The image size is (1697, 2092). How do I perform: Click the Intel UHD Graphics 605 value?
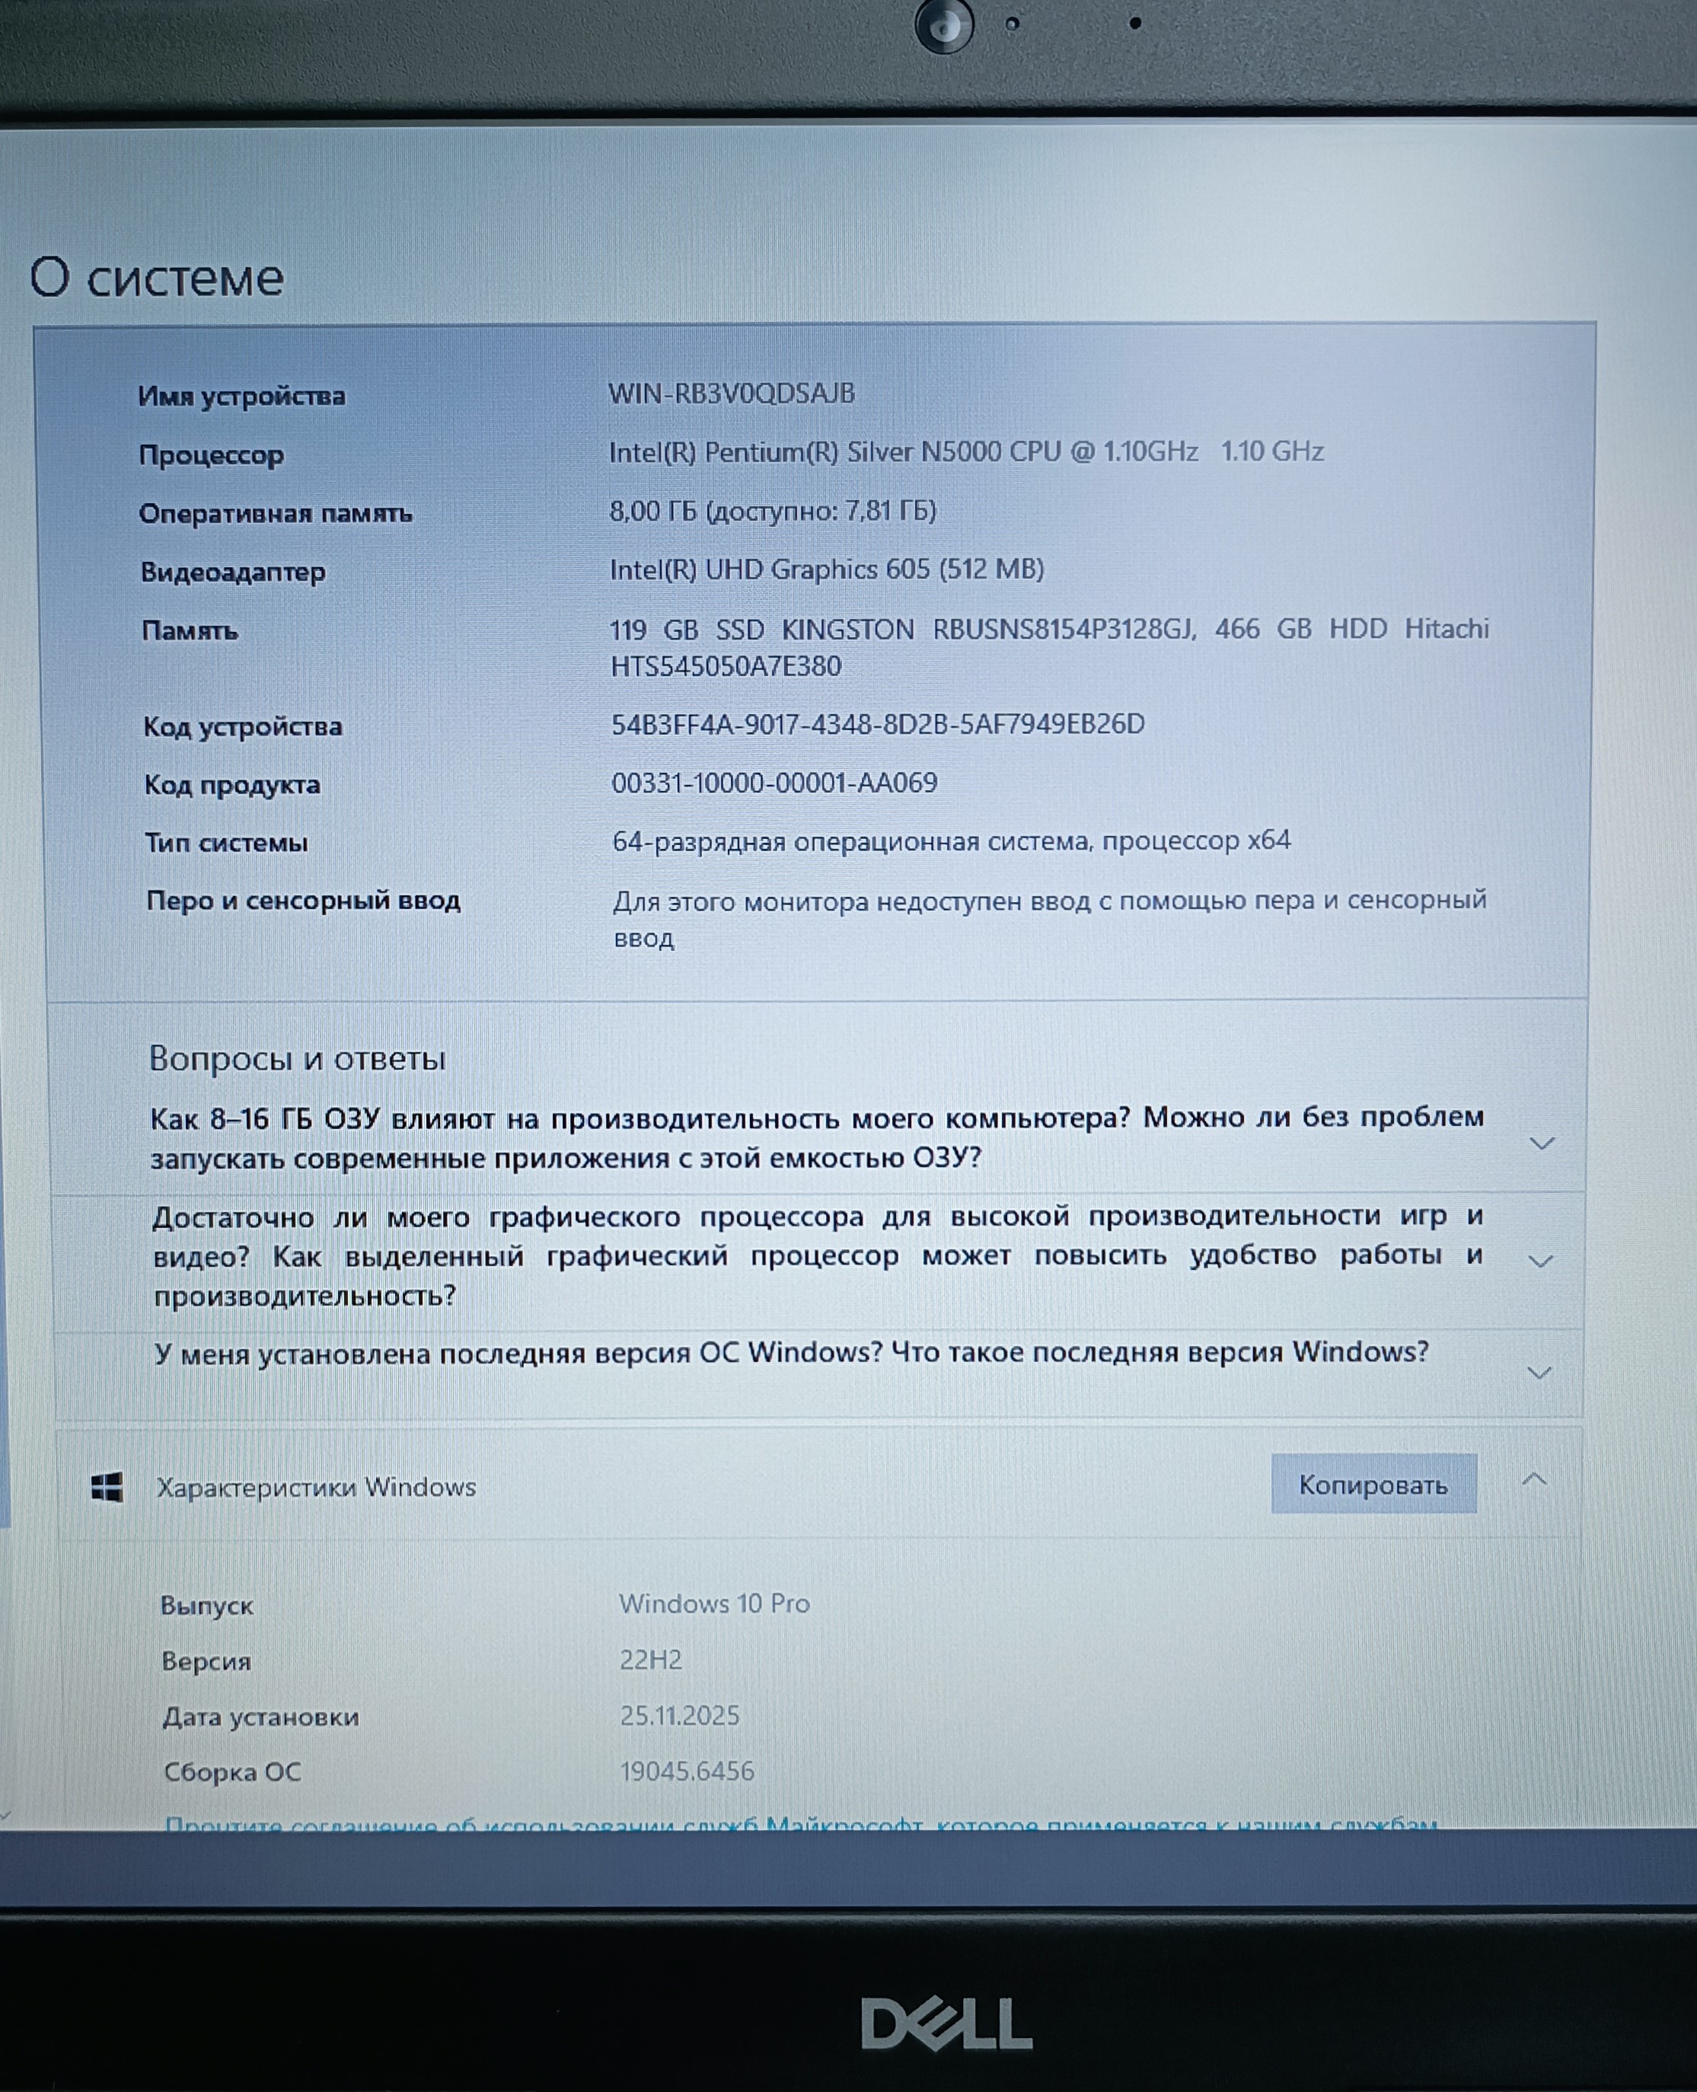tap(826, 570)
